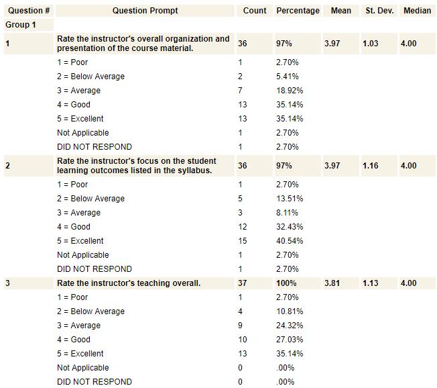
Task: Click the "Question #" column header
Action: [28, 11]
